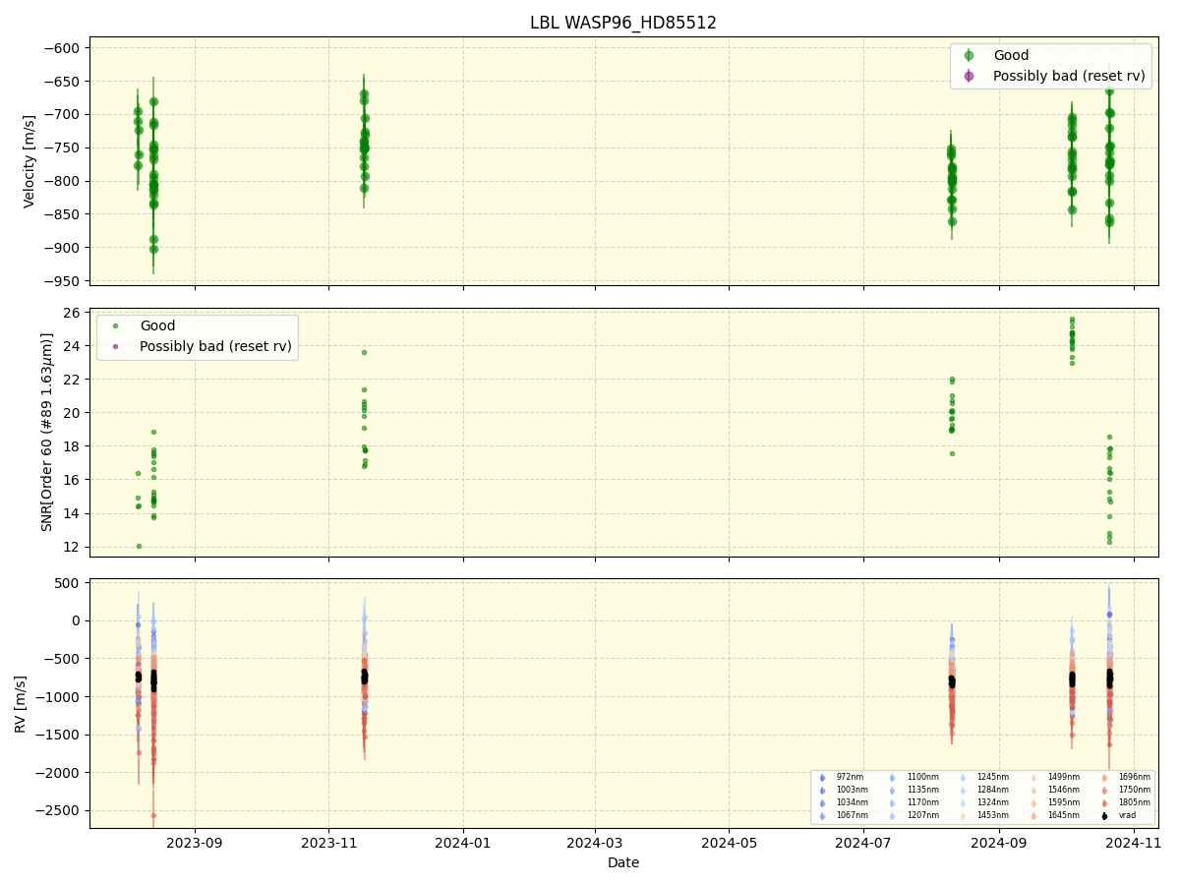
Task: Click the 1034nm legend entry
Action: click(x=853, y=803)
